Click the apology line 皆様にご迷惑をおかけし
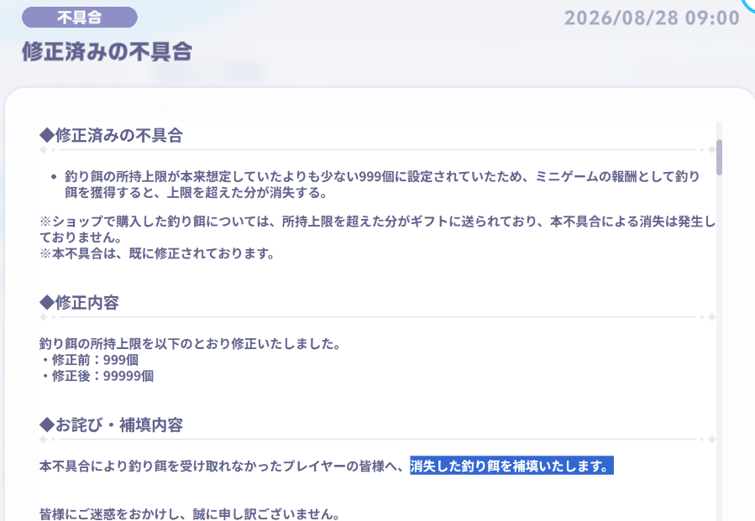This screenshot has width=755, height=521. (x=190, y=513)
